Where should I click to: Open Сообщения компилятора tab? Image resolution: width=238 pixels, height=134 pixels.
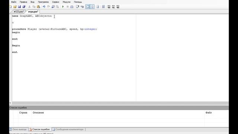tap(68, 130)
